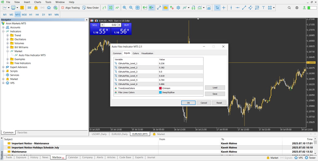Image resolution: width=318 pixels, height=161 pixels.
Task: Click the search magnifier icon
Action: [289, 8]
